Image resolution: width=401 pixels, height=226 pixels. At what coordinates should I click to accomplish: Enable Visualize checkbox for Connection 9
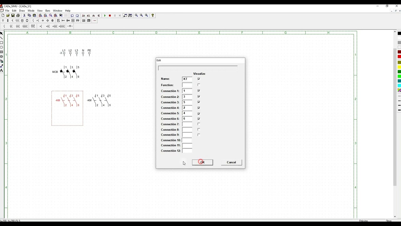[x=199, y=135]
